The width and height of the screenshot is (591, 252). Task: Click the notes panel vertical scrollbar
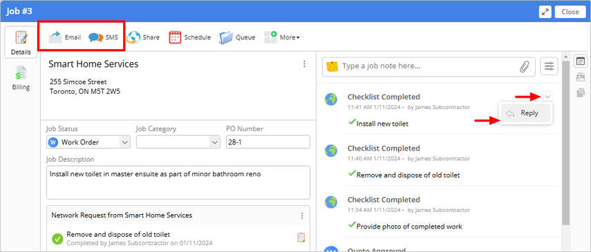click(x=565, y=143)
